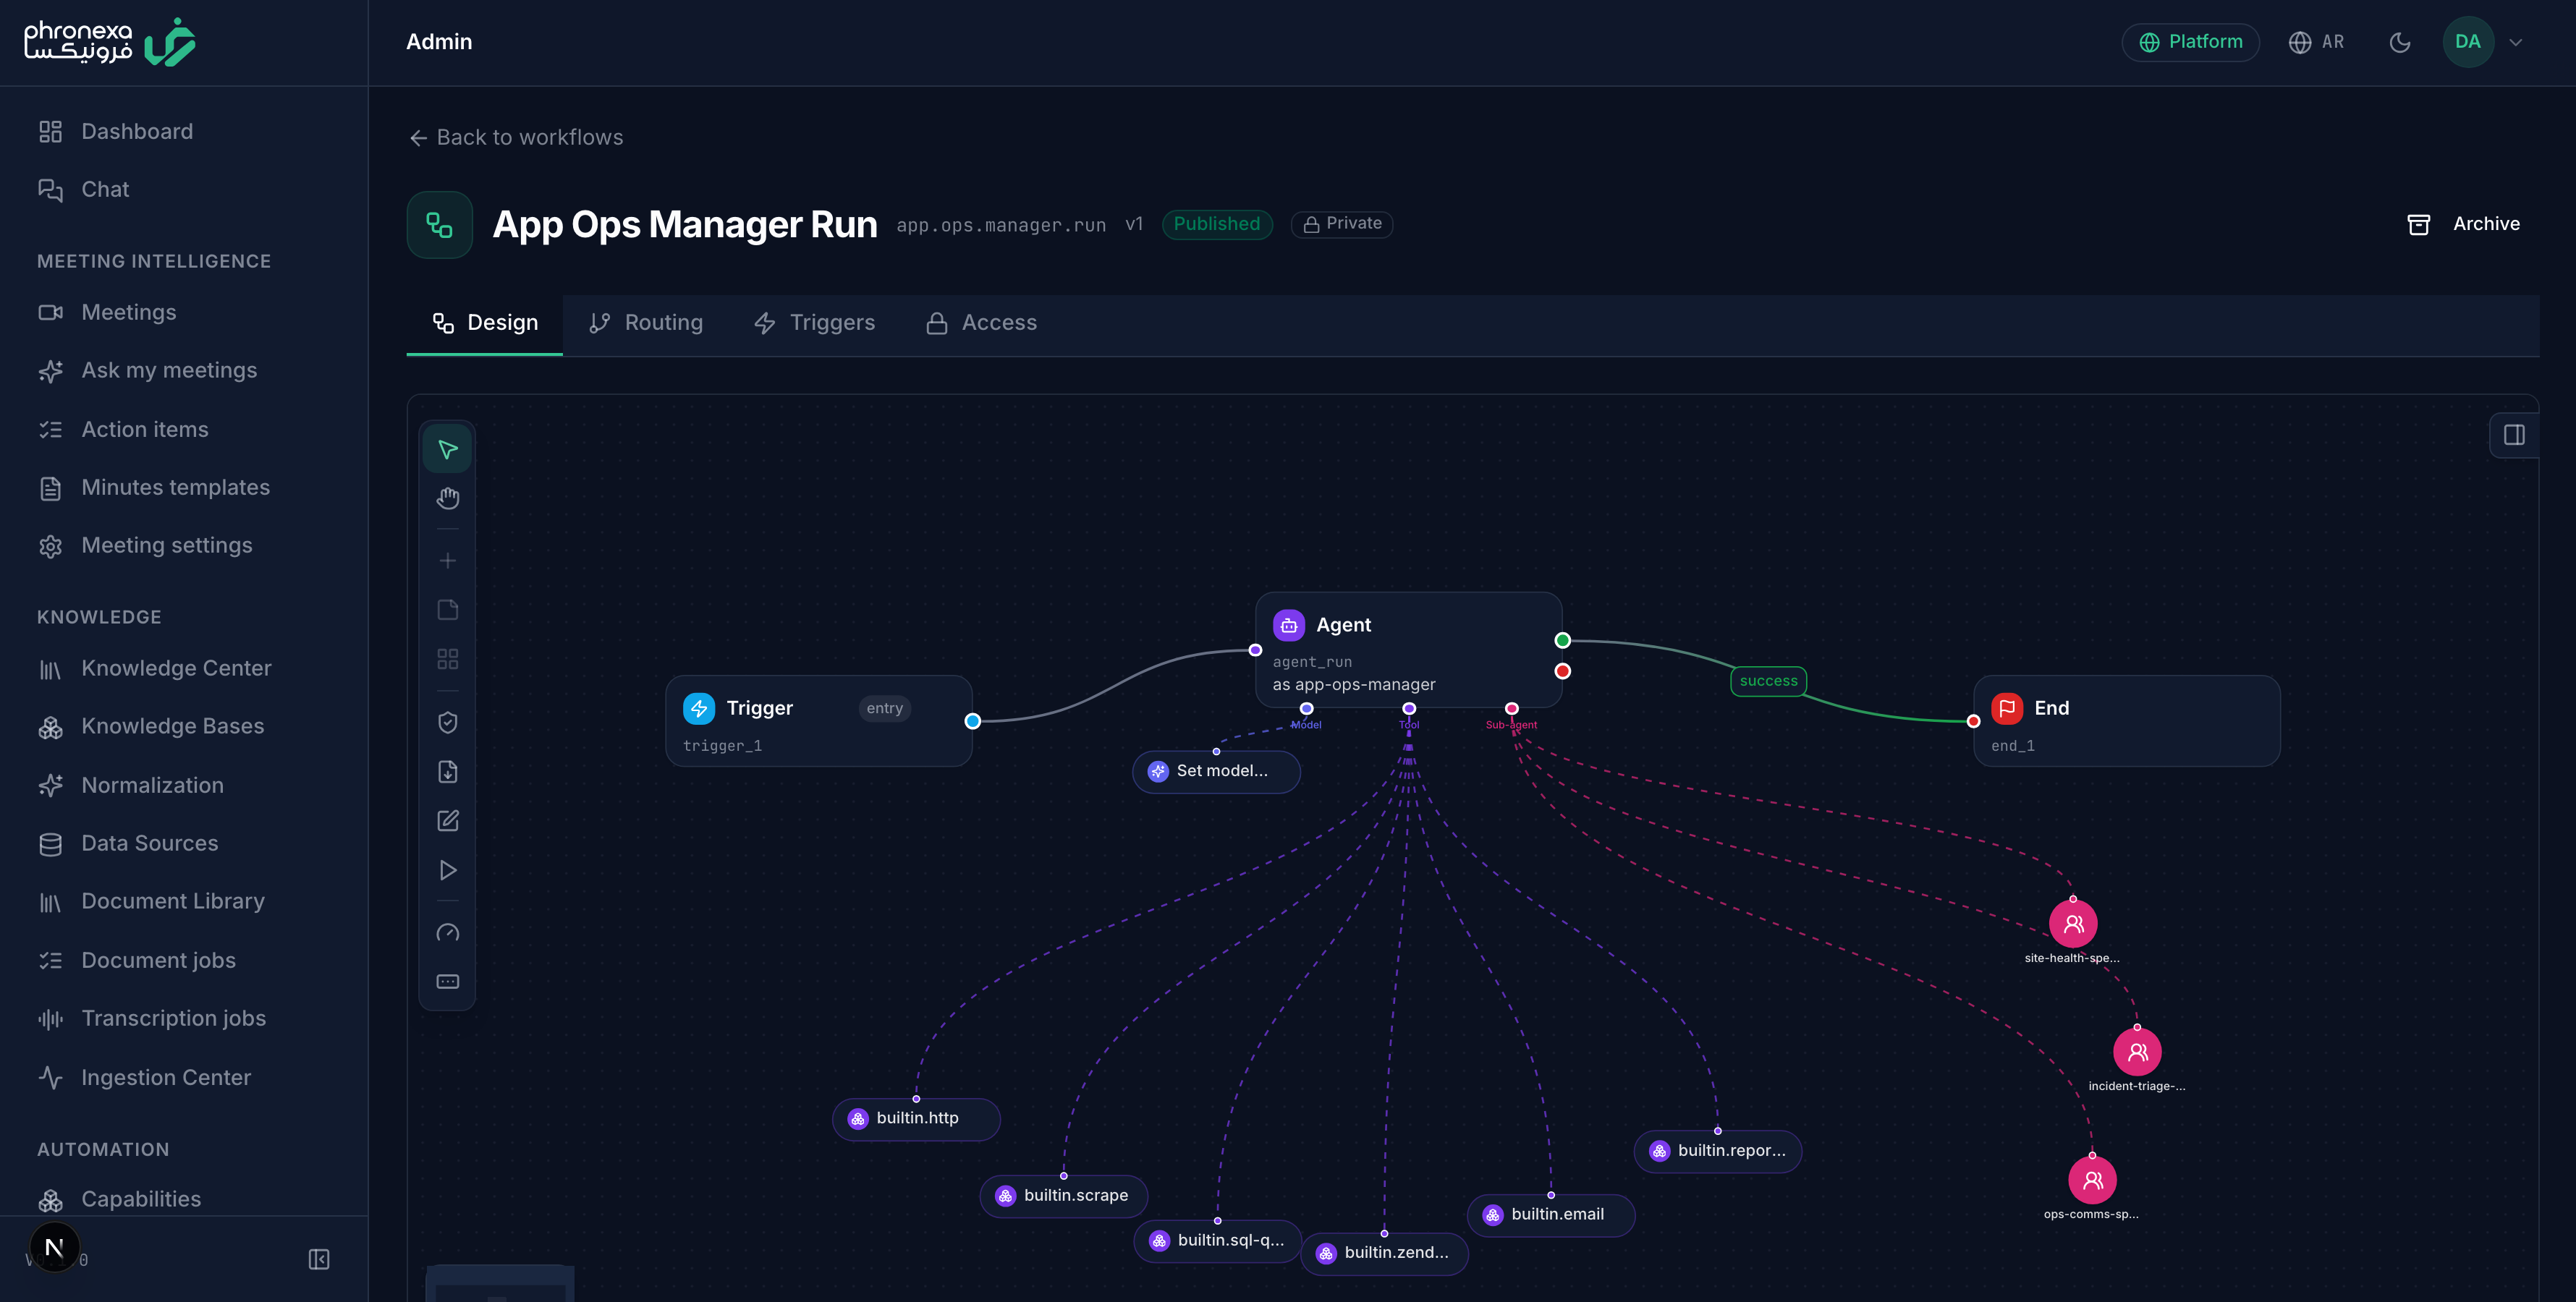Select the Agent node on canvas
Viewport: 2576px width, 1302px height.
(x=1408, y=650)
